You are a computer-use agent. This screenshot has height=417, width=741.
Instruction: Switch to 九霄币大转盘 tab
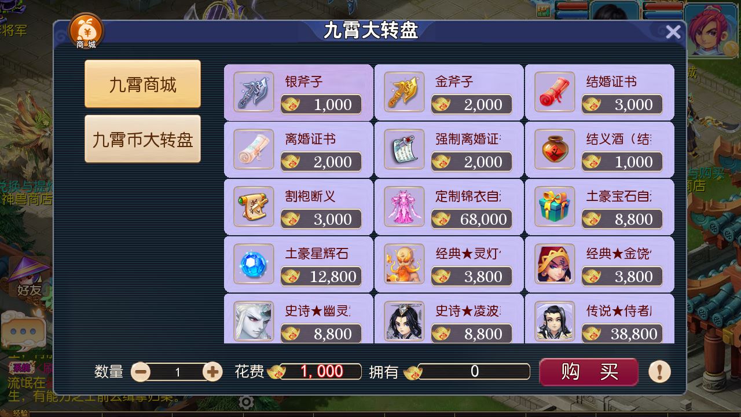coord(142,139)
